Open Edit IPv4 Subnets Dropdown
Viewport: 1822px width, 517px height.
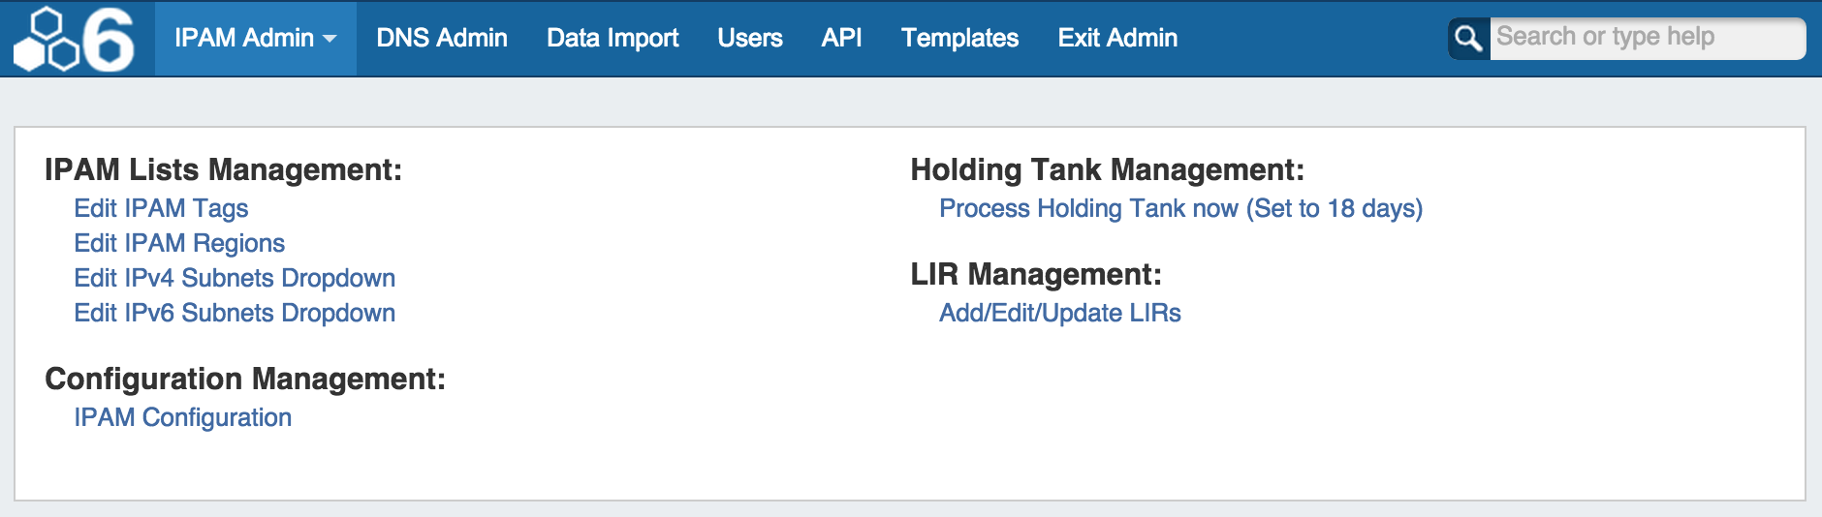click(x=235, y=278)
